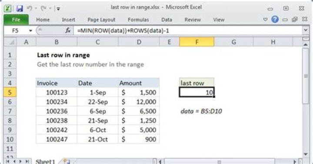Click the Select All corner triangle
Viewport: 313px width, 164px height.
(x=10, y=42)
